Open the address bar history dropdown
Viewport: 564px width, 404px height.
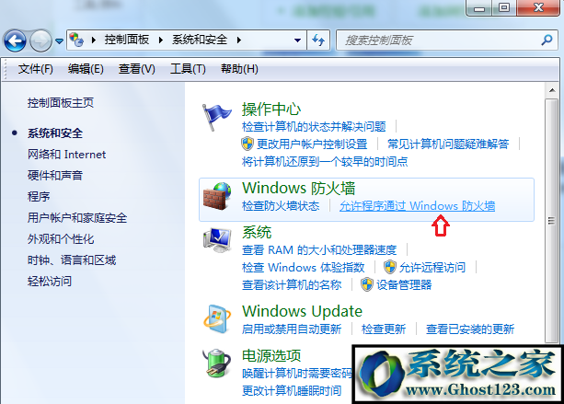[297, 40]
